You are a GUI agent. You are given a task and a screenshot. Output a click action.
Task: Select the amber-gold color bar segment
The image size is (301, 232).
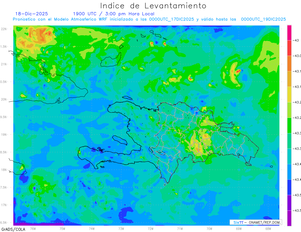tap(289, 79)
